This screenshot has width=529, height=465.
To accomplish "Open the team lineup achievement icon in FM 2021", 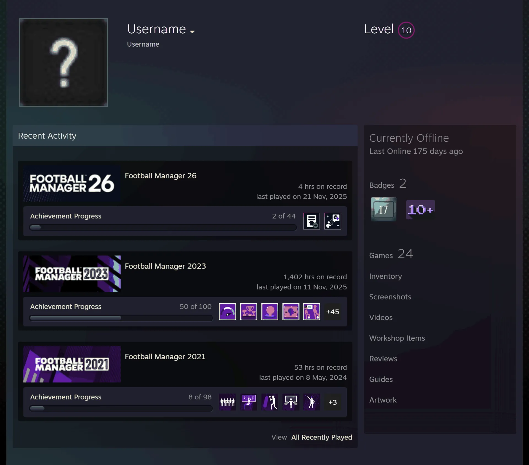I will coord(228,402).
